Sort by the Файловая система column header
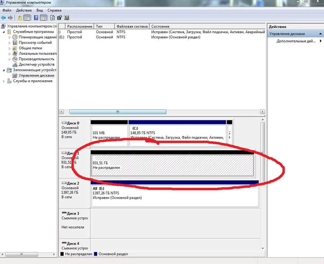324x264 pixels. click(132, 27)
